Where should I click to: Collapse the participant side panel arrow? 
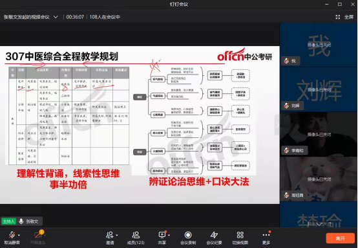(x=277, y=125)
